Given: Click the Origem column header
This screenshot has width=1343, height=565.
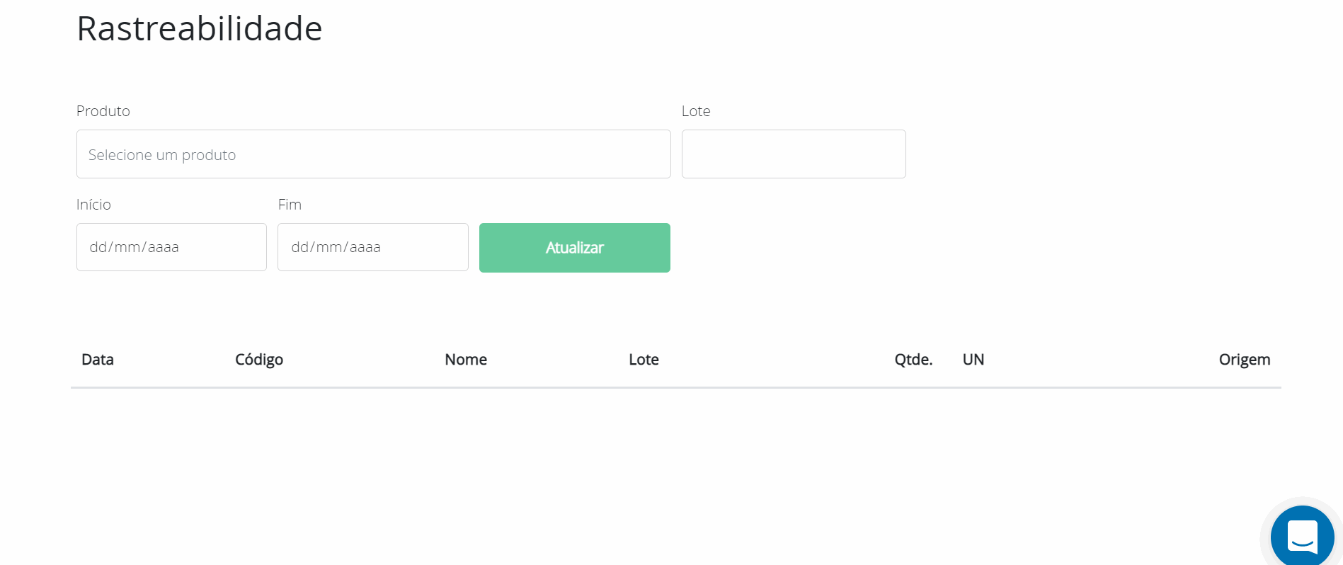Looking at the screenshot, I should tap(1244, 360).
